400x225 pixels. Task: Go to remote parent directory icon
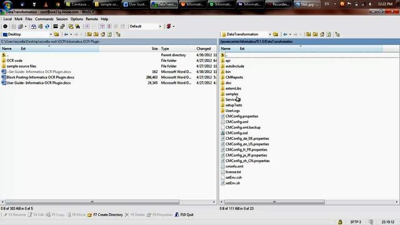(x=308, y=34)
